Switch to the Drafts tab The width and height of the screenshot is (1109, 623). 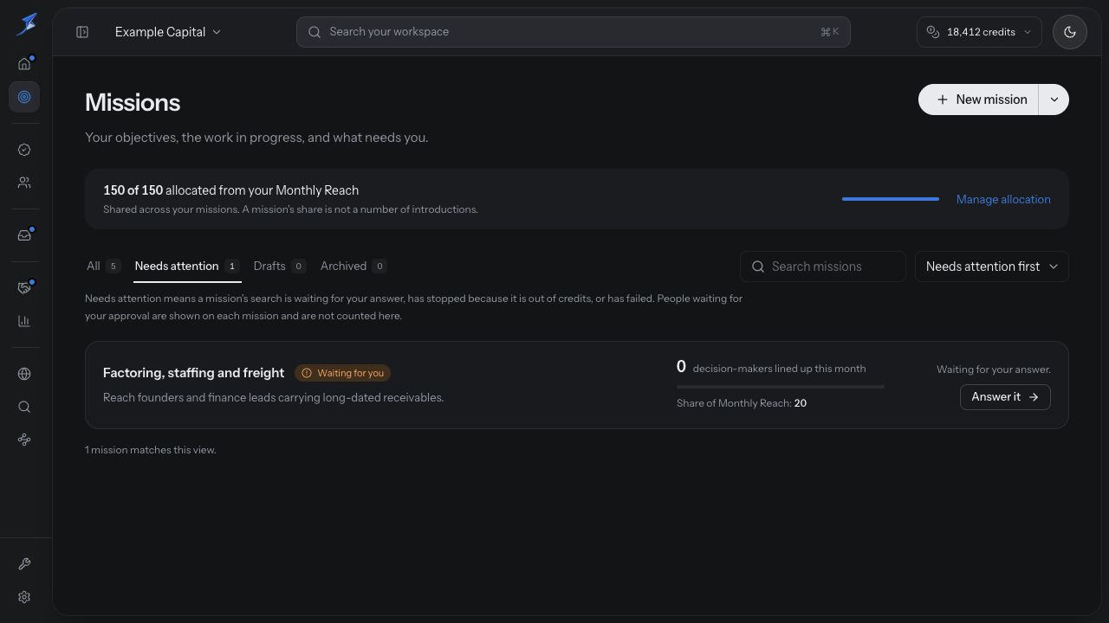[280, 266]
